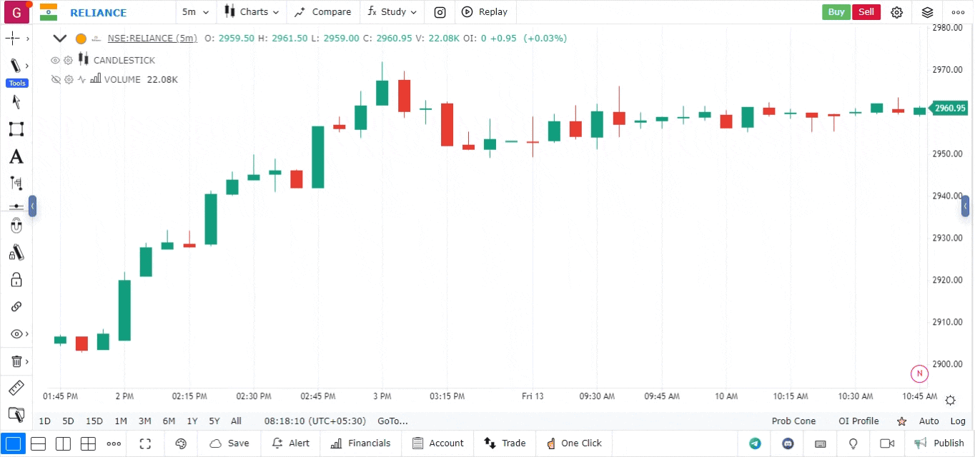This screenshot has height=457, width=975.
Task: Select the 1Y time range
Action: [192, 421]
